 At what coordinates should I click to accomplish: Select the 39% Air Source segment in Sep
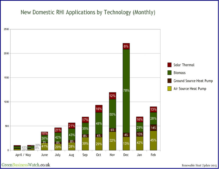tap(85, 144)
